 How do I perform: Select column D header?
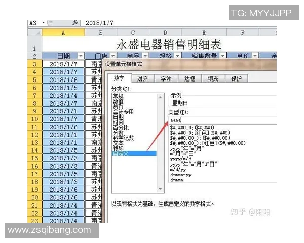[165, 33]
